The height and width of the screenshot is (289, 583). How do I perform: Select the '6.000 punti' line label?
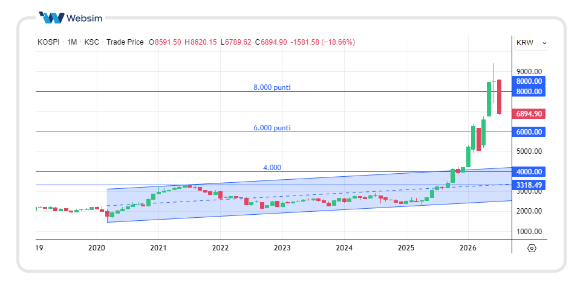point(272,128)
